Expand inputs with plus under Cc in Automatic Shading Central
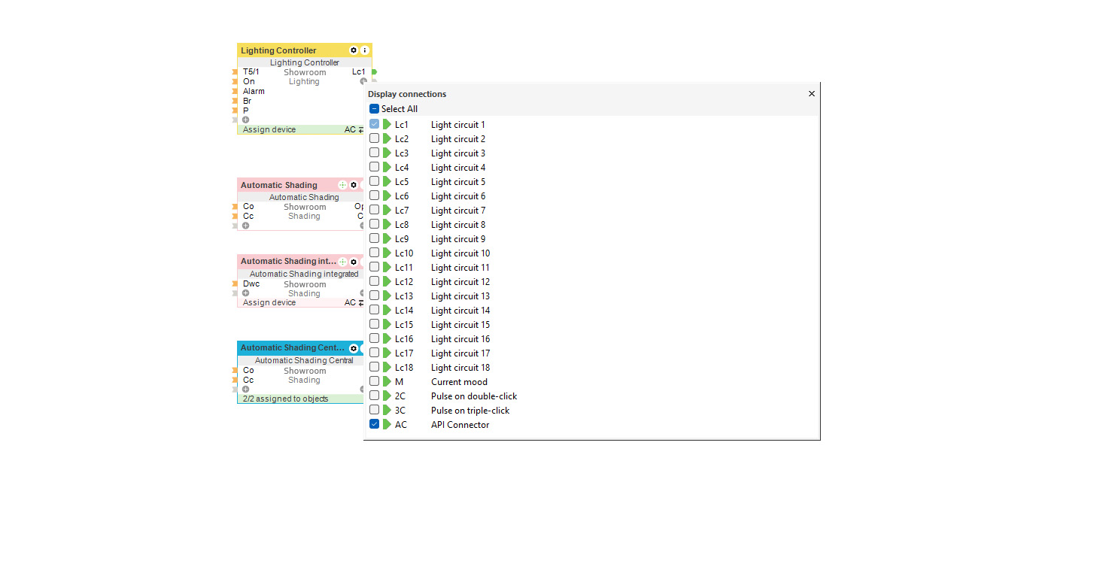This screenshot has height=564, width=1100. pyautogui.click(x=245, y=390)
